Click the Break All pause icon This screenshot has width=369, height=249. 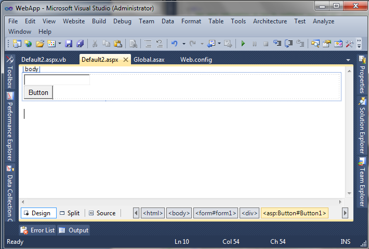254,44
